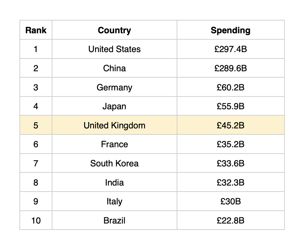Click the Country column header

point(114,30)
